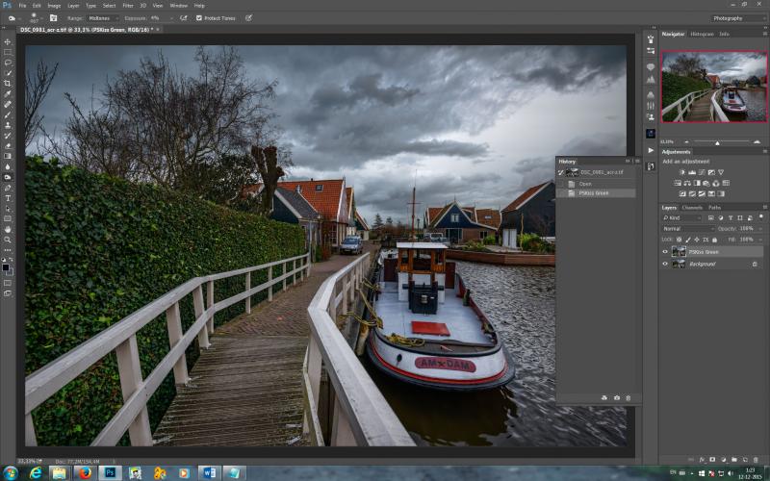Open the Range Midtones dropdown
Image resolution: width=770 pixels, height=481 pixels.
click(103, 18)
